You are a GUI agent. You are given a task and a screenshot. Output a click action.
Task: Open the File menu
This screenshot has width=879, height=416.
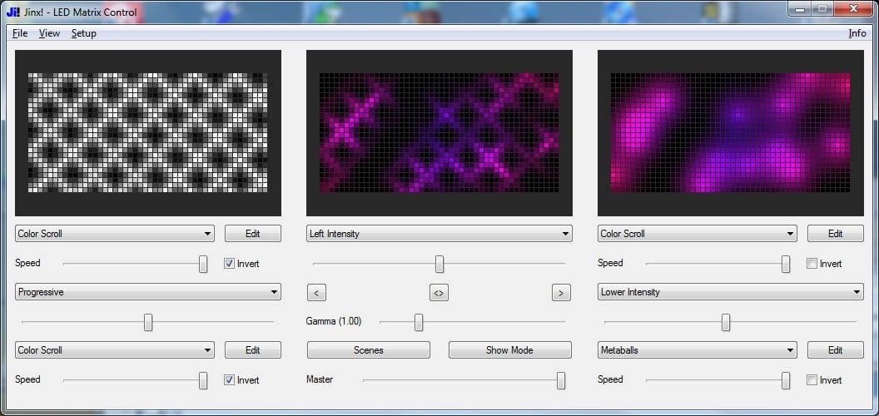pos(20,33)
